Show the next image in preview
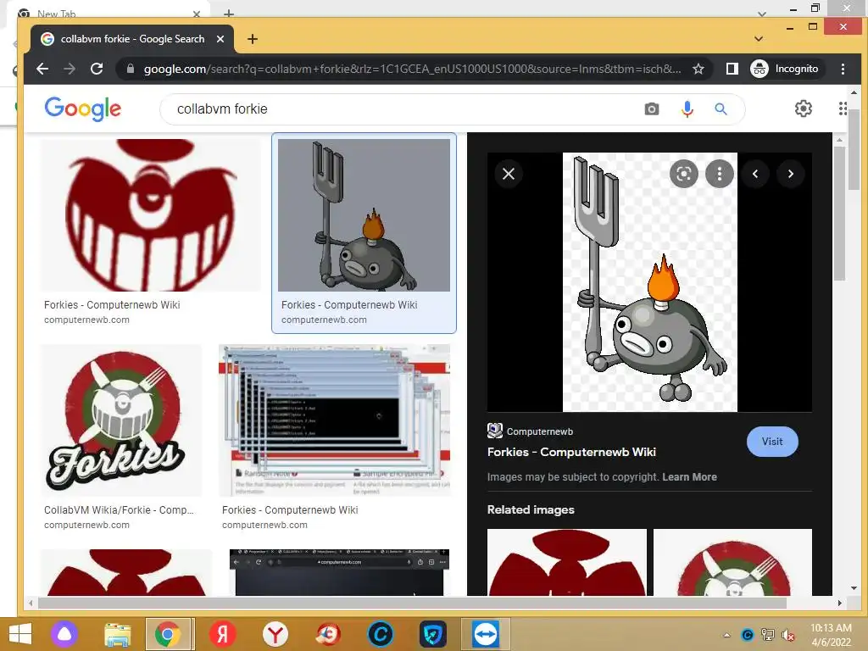Image resolution: width=868 pixels, height=651 pixels. pyautogui.click(x=791, y=174)
